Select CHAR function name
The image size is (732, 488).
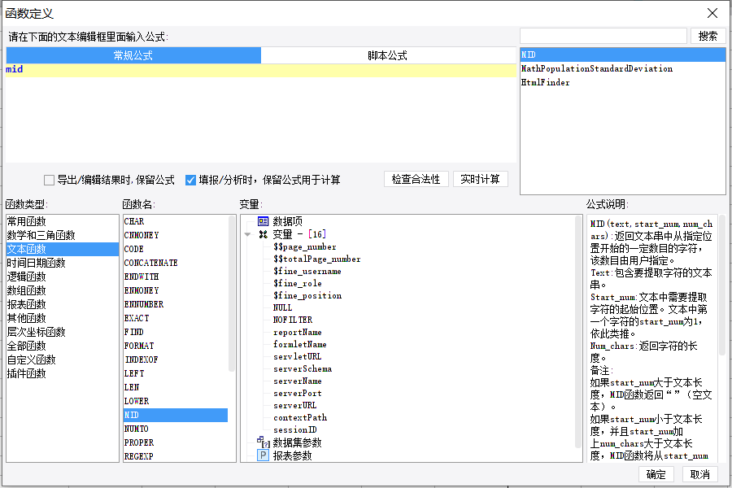176,221
